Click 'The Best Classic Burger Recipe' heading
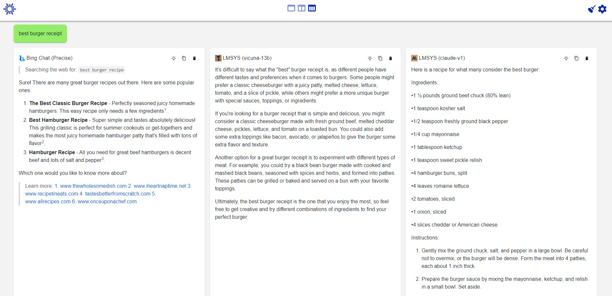The image size is (612, 296). click(68, 103)
